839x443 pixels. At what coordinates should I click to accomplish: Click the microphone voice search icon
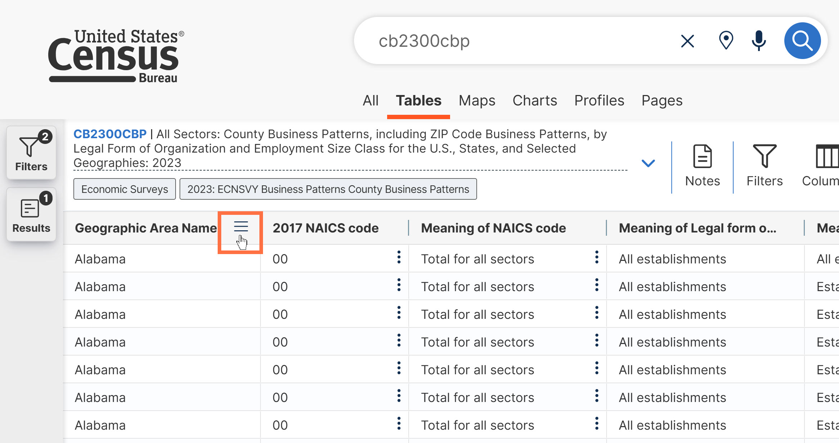point(759,41)
